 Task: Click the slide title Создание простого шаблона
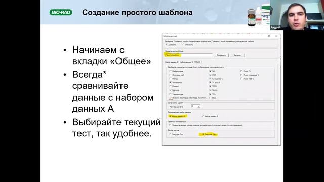pyautogui.click(x=137, y=12)
